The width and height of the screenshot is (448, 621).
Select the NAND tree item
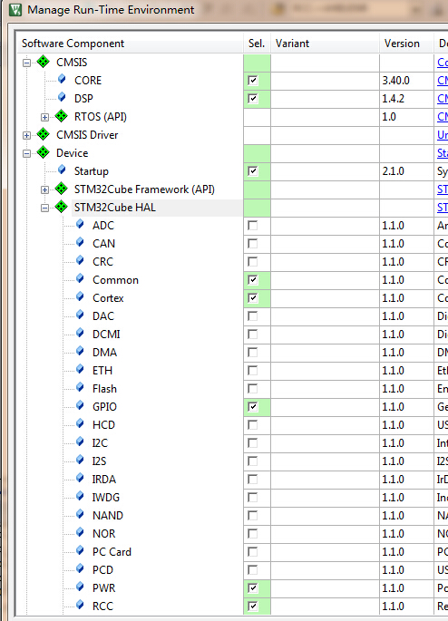[x=108, y=516]
